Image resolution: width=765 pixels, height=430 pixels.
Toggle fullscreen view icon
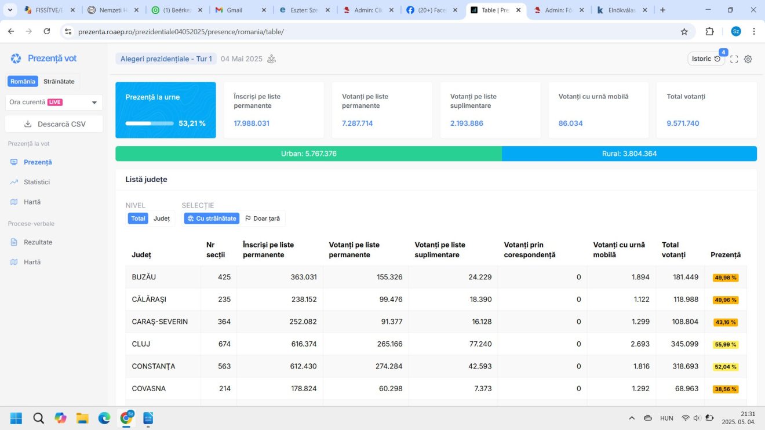point(734,59)
